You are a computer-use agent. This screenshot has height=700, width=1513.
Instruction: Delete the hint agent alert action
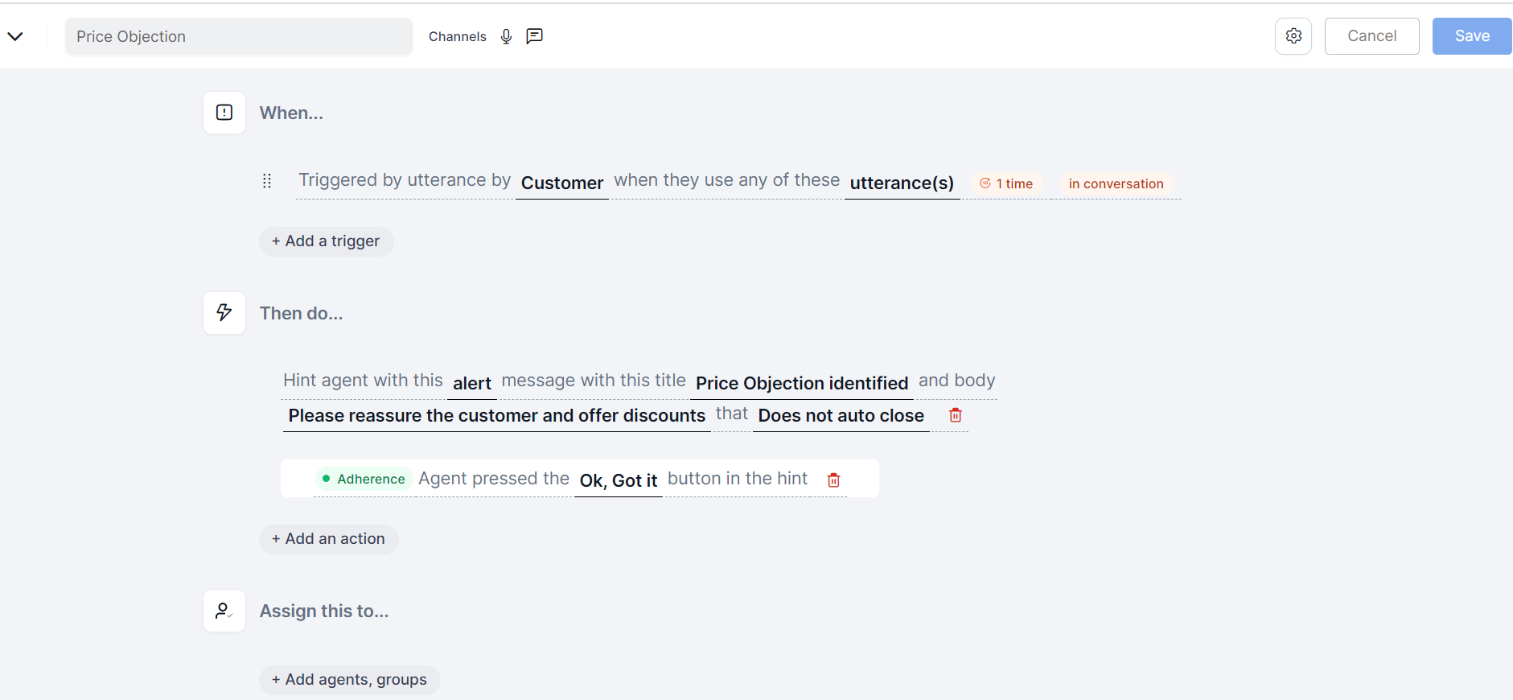[955, 415]
